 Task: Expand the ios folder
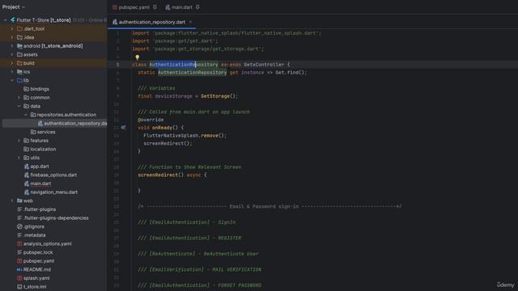tap(12, 72)
